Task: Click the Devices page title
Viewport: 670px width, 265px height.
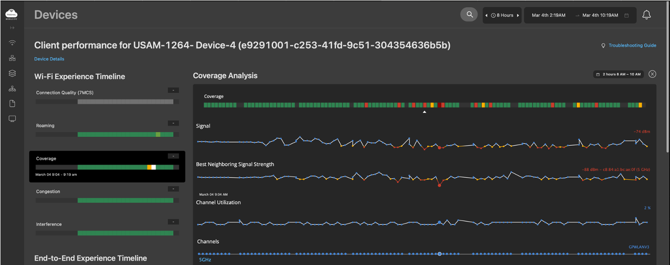Action: pos(56,15)
